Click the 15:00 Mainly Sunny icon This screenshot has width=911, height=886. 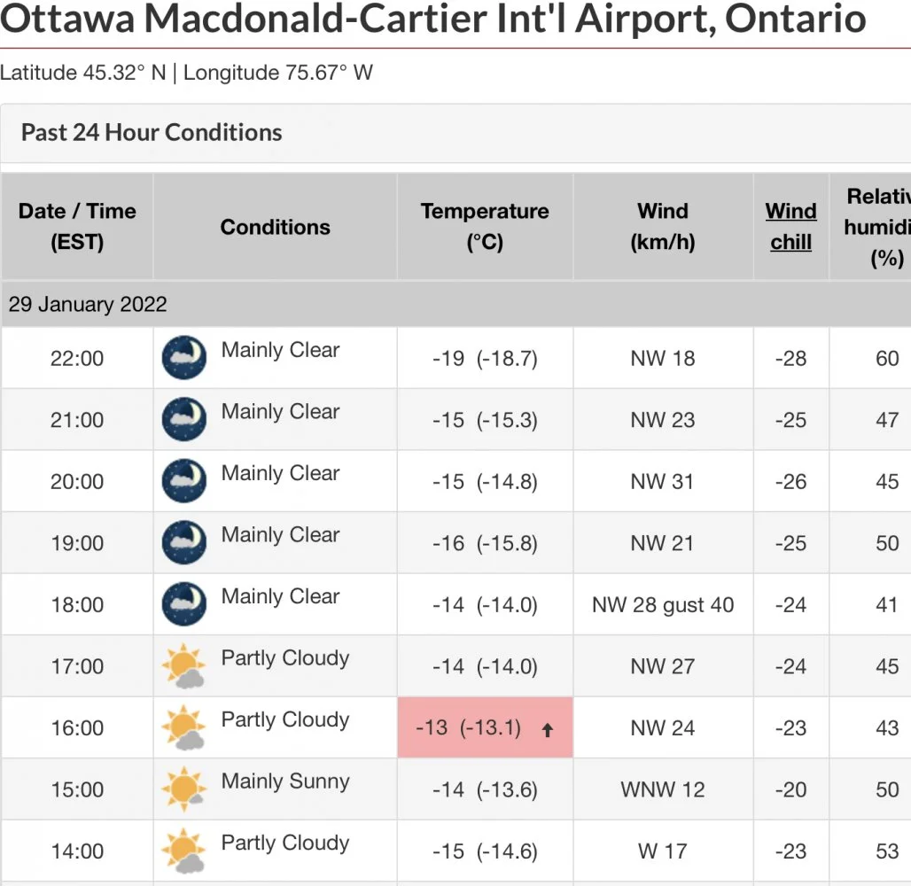[x=184, y=789]
